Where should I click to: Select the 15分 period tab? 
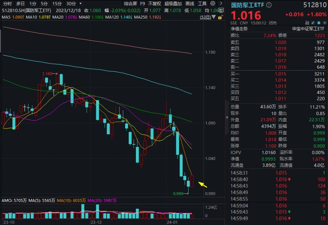(x=57, y=4)
